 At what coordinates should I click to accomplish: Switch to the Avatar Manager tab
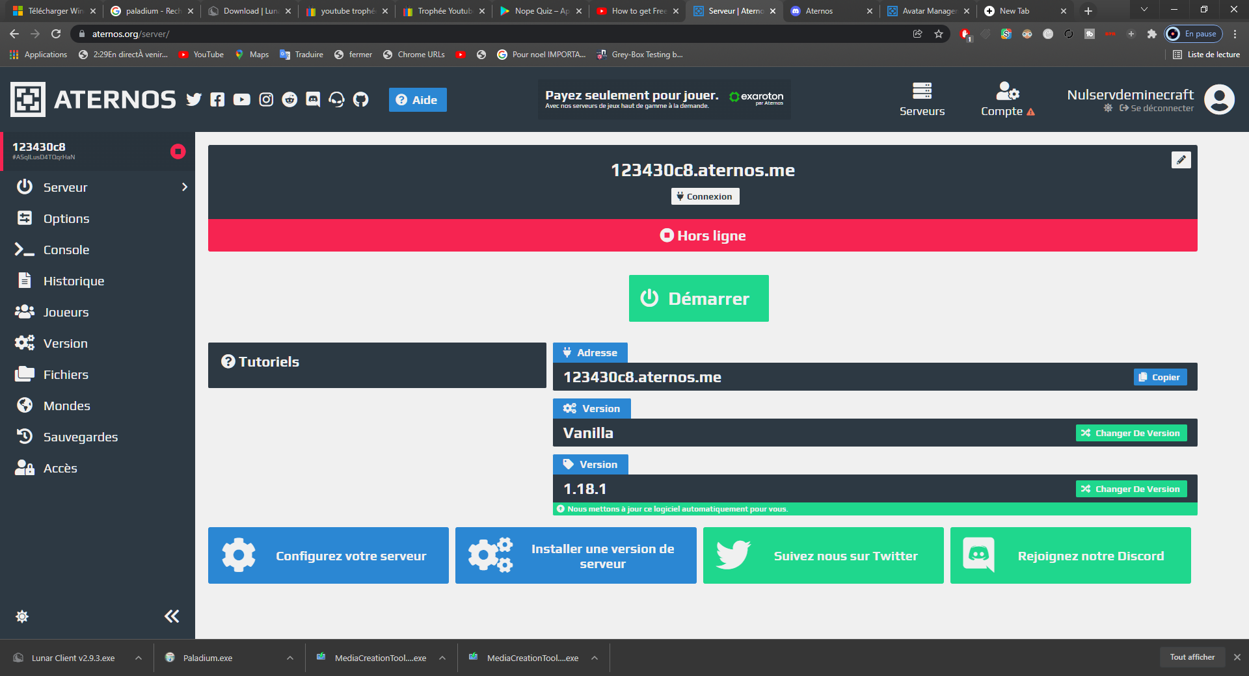928,11
